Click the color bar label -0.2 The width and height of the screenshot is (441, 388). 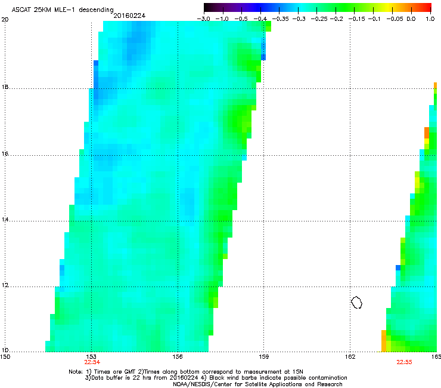pyautogui.click(x=336, y=19)
